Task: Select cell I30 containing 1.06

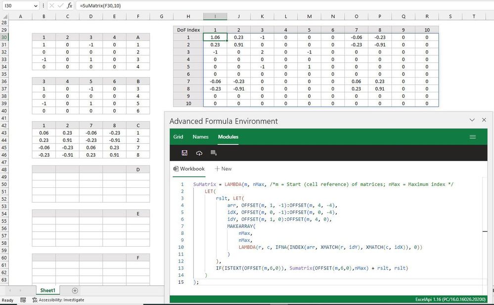Action: 215,37
